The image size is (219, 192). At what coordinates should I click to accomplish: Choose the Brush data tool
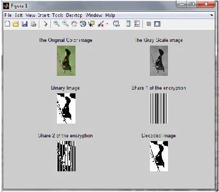(100, 24)
